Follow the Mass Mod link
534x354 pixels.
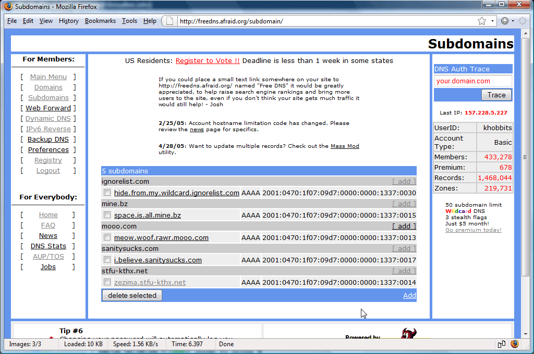click(345, 146)
